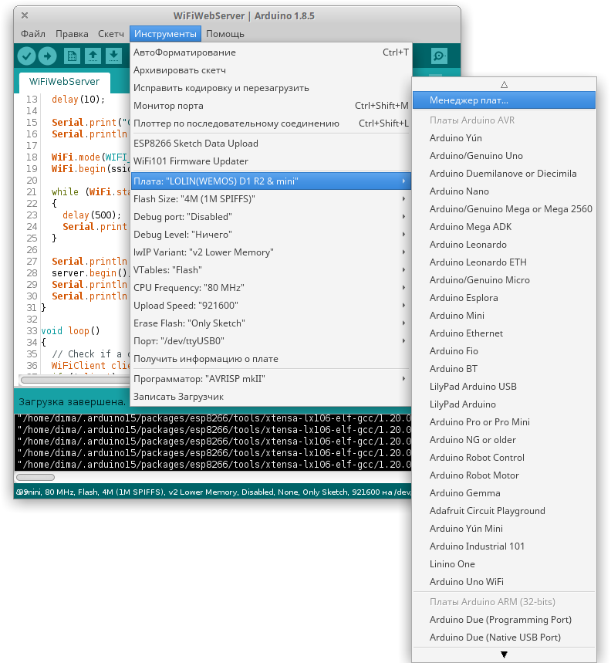The width and height of the screenshot is (611, 663).
Task: Click the New sketch toolbar icon
Action: point(72,56)
